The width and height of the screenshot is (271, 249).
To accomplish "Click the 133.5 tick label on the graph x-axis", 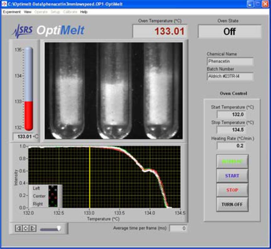I will [120, 213].
